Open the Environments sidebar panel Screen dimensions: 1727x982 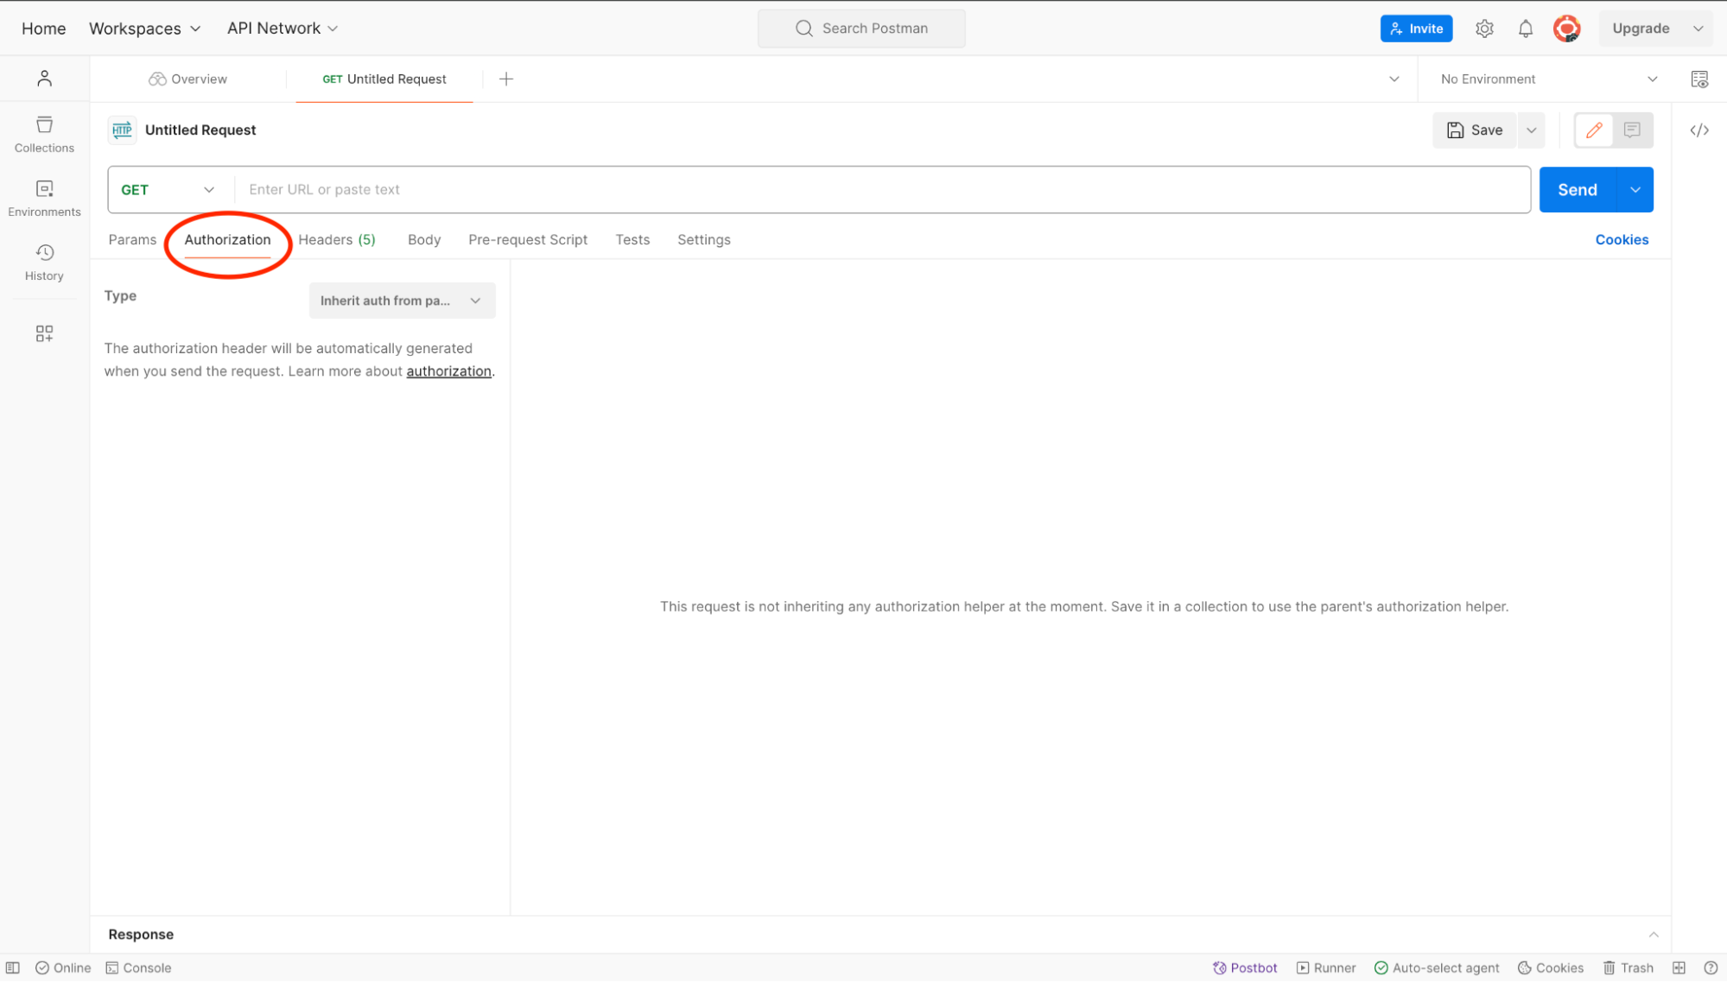44,198
